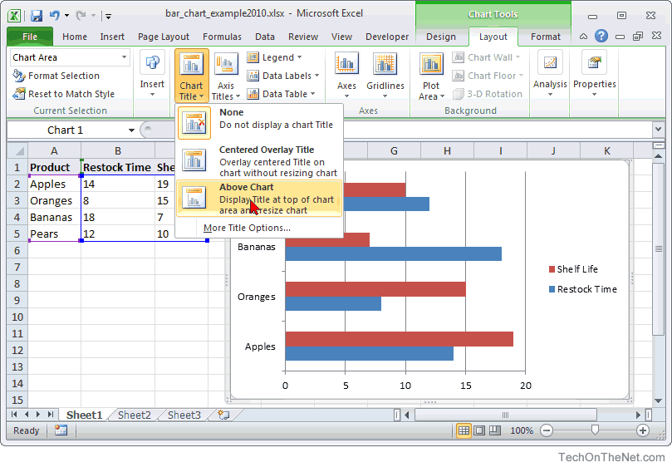Click the horizontal scrollbar right arrow
672x467 pixels.
638,415
